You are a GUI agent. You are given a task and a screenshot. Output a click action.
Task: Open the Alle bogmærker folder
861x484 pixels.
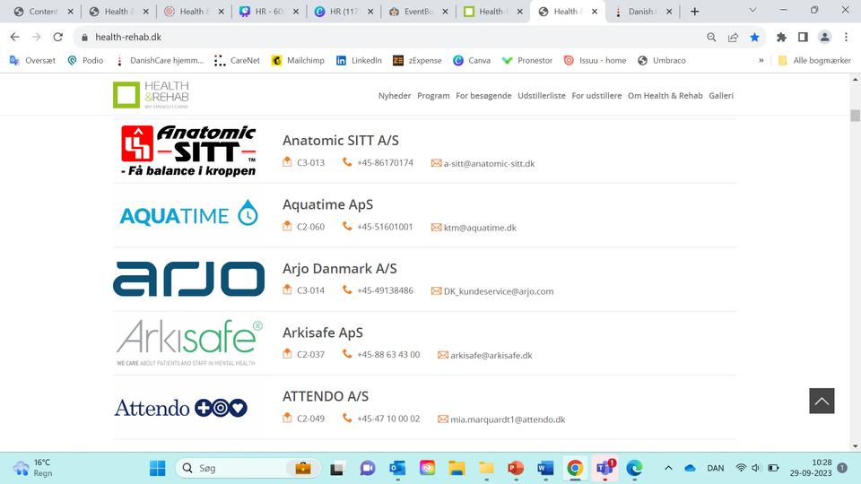point(814,60)
